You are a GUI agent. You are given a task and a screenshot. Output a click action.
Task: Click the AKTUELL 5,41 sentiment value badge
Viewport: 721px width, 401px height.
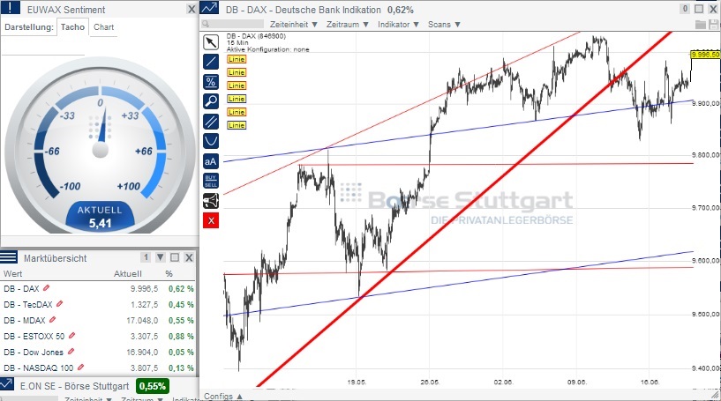(100, 218)
